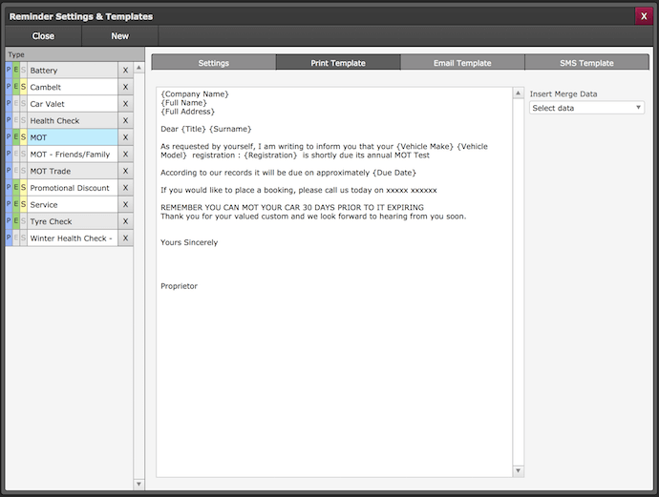Remove the Service reminder with X

click(125, 205)
